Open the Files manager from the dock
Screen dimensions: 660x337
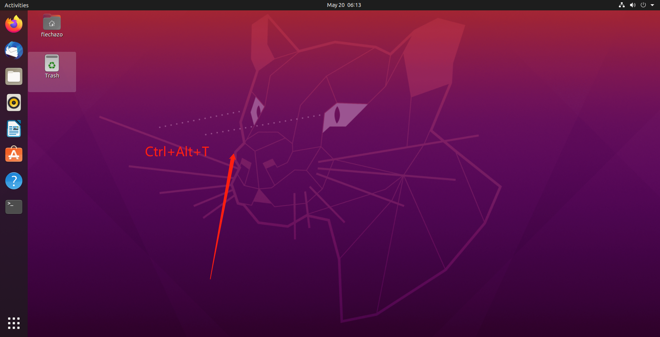point(14,76)
